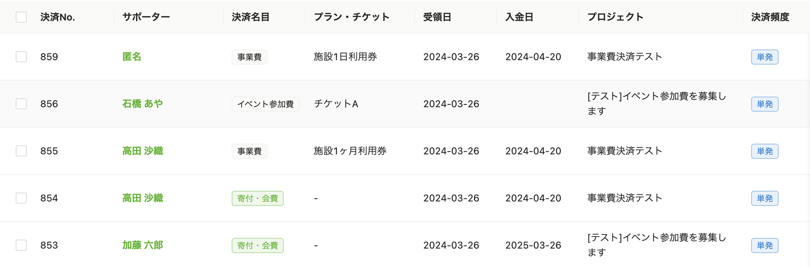
Task: Open supporter 加藤 六郎 link
Action: tap(143, 245)
